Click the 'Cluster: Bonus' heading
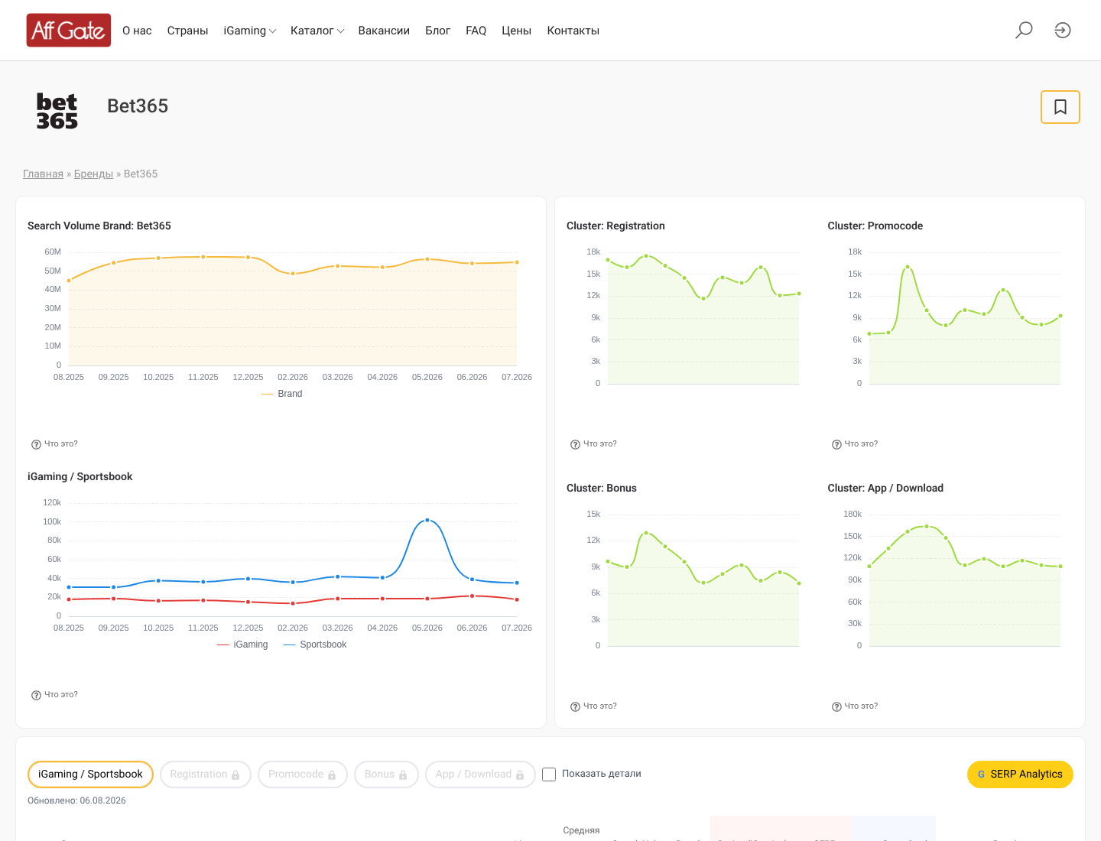Viewport: 1101px width, 841px height. click(x=602, y=489)
